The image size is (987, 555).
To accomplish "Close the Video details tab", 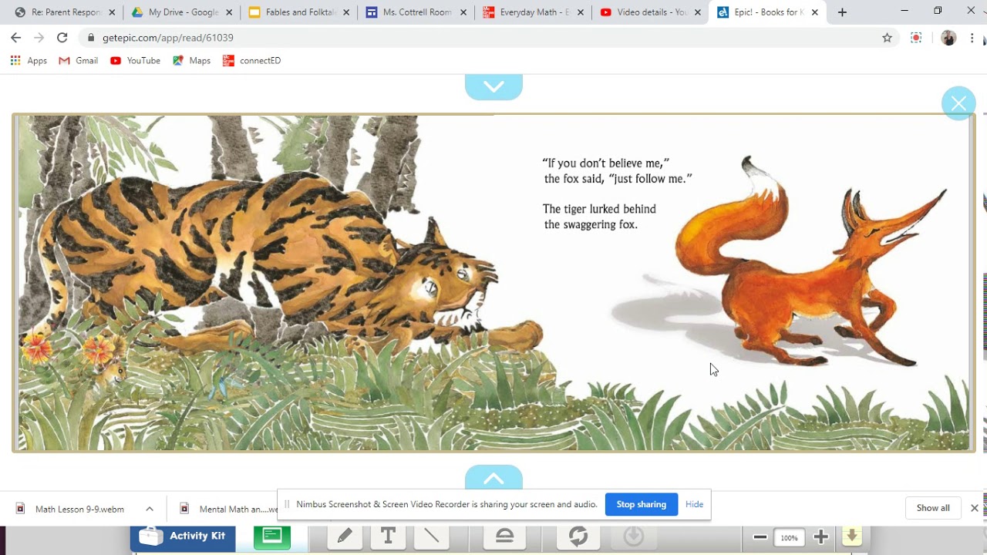I will (697, 12).
